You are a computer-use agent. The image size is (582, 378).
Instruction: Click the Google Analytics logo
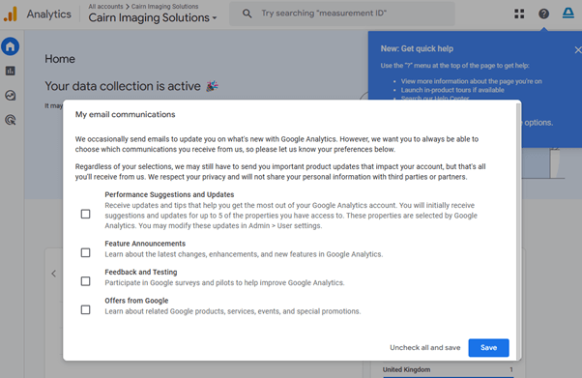pyautogui.click(x=11, y=15)
